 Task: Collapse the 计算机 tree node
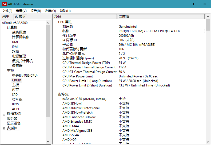coord(4,28)
